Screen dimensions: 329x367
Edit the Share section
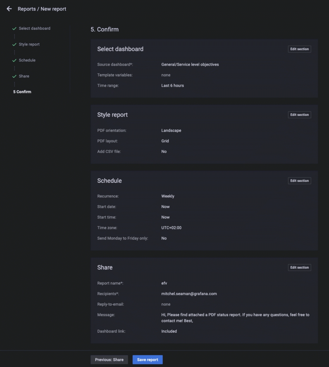point(299,268)
